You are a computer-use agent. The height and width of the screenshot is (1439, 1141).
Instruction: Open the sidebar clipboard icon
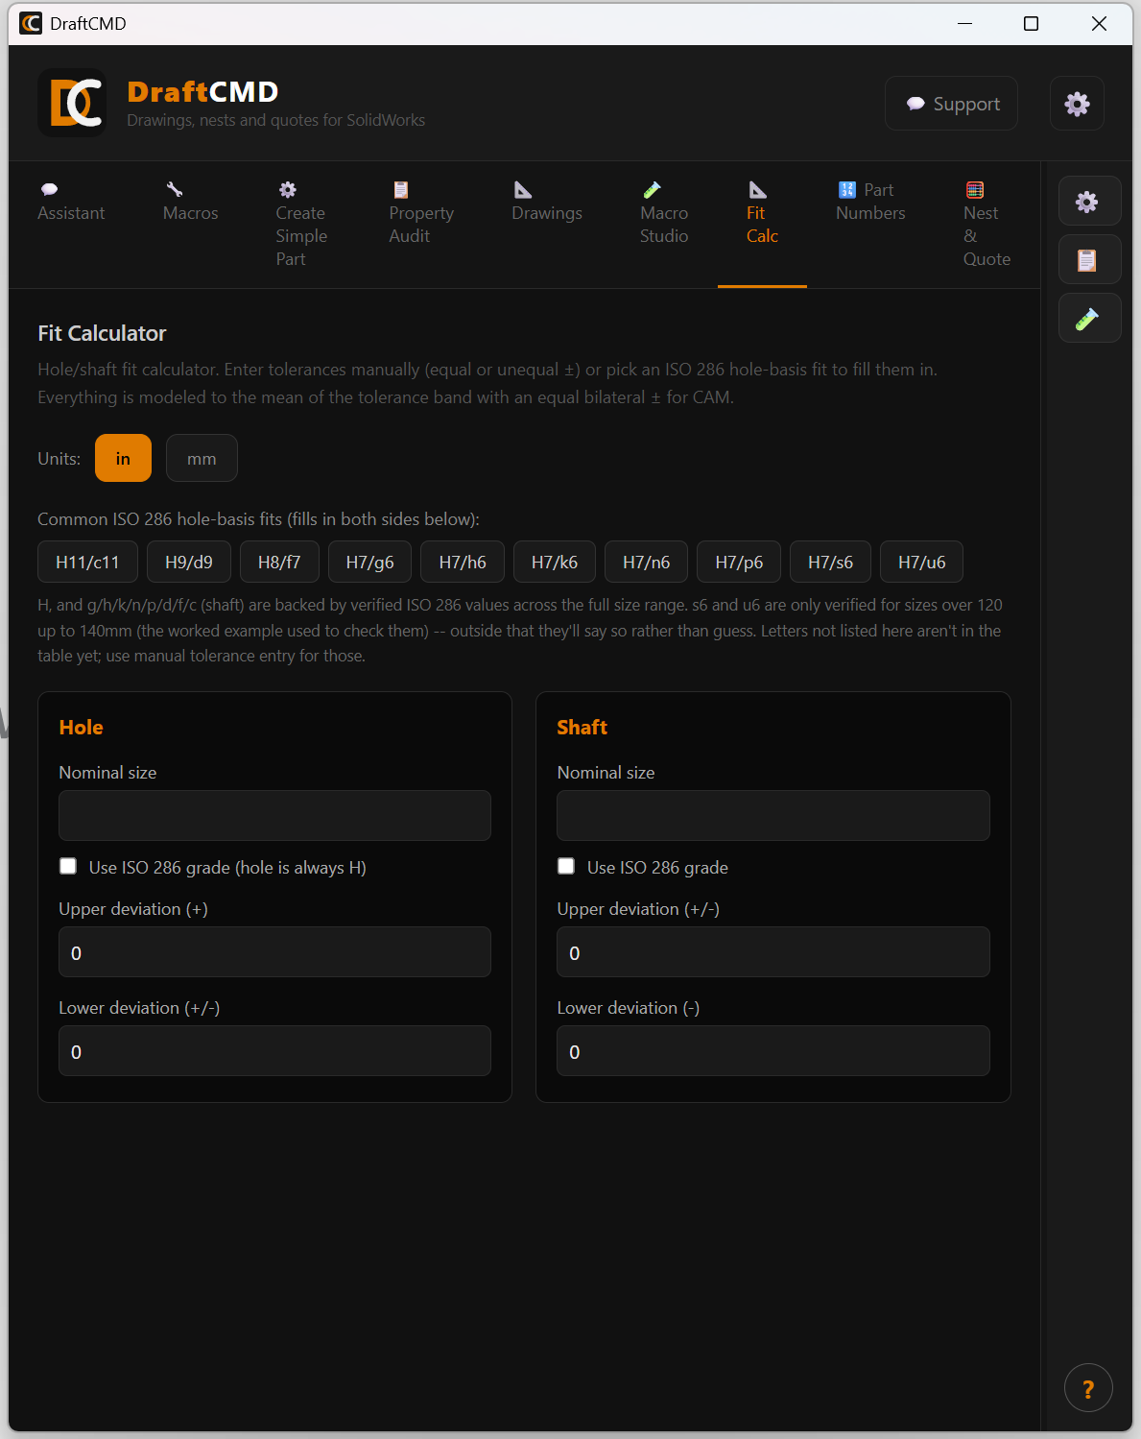click(1089, 260)
